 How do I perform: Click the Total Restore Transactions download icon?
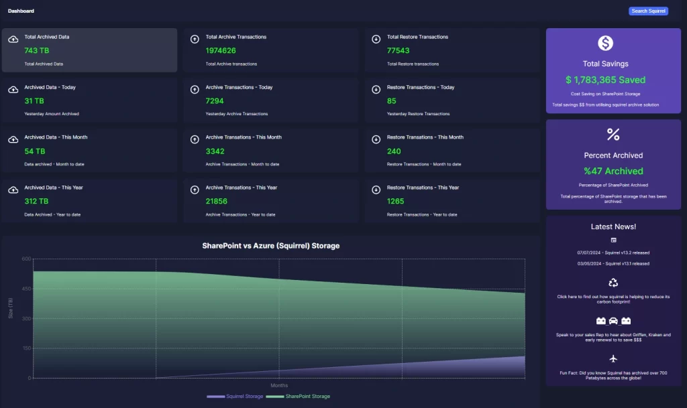point(376,40)
